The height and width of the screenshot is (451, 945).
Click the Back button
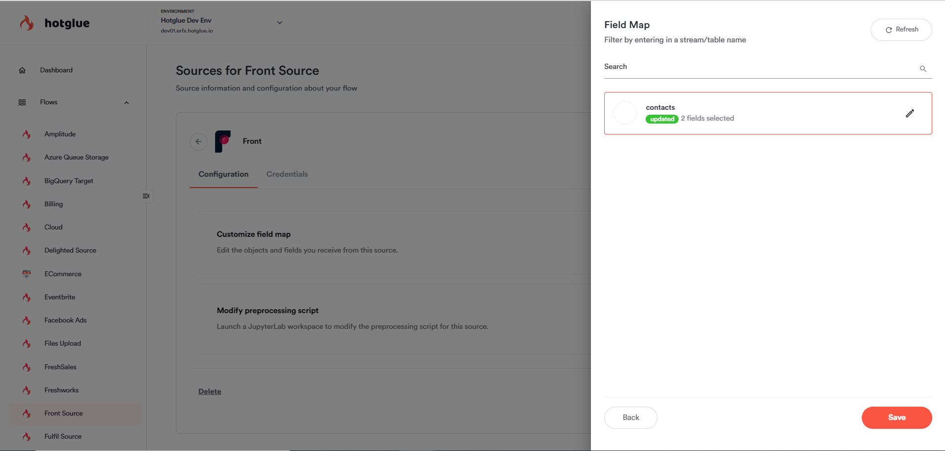point(631,418)
